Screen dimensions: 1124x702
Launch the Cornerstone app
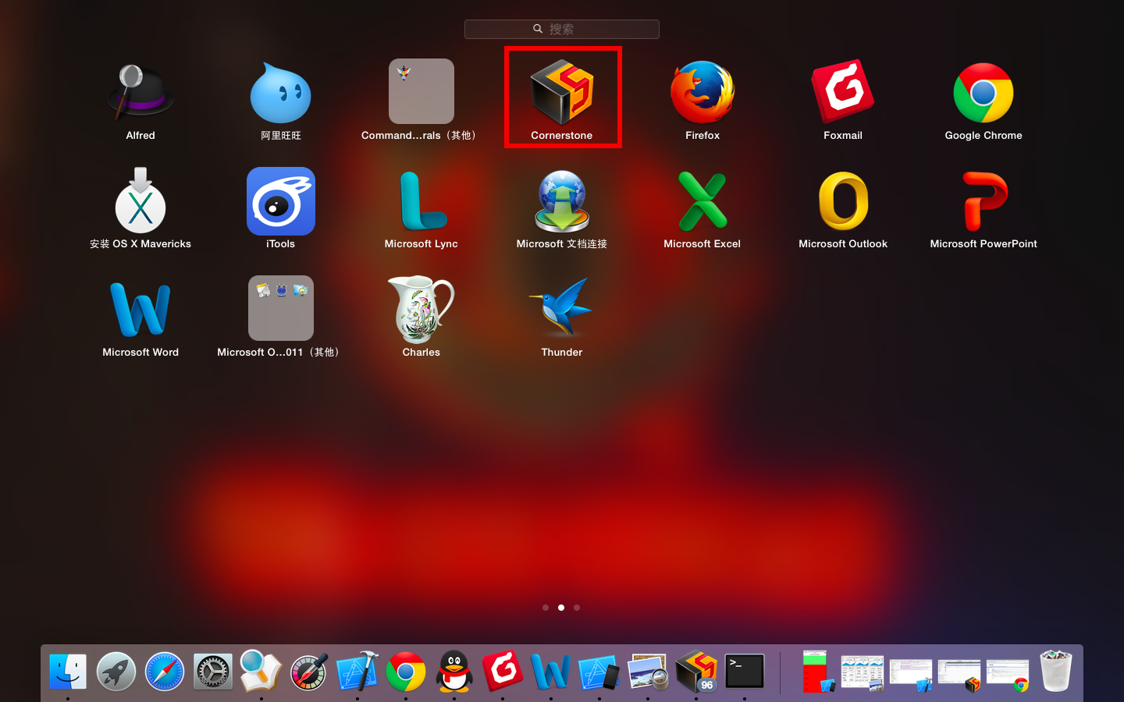click(562, 94)
